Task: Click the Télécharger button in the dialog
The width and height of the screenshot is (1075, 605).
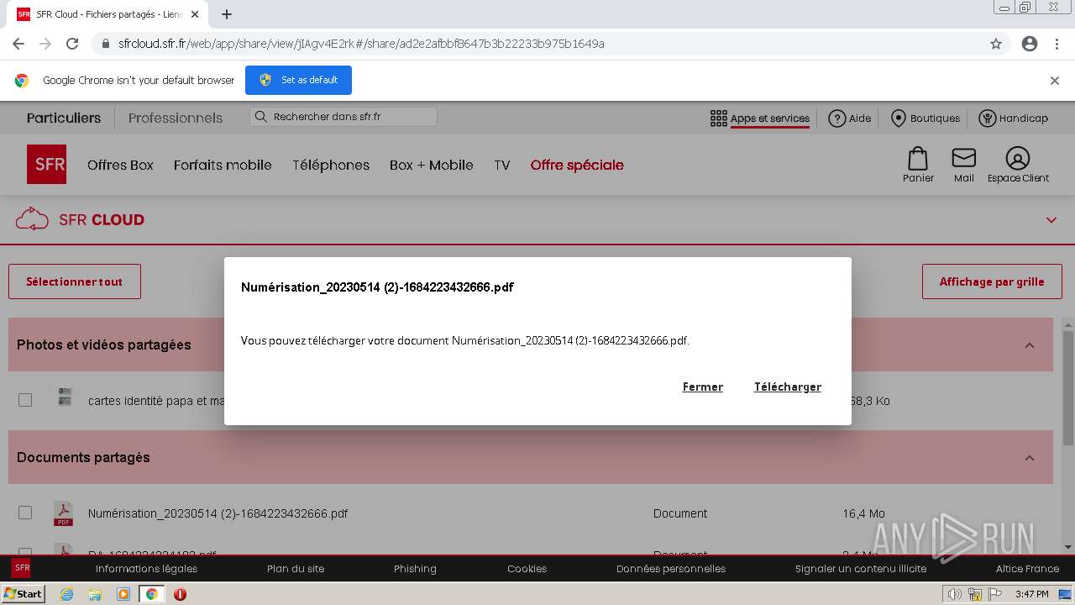Action: coord(787,387)
